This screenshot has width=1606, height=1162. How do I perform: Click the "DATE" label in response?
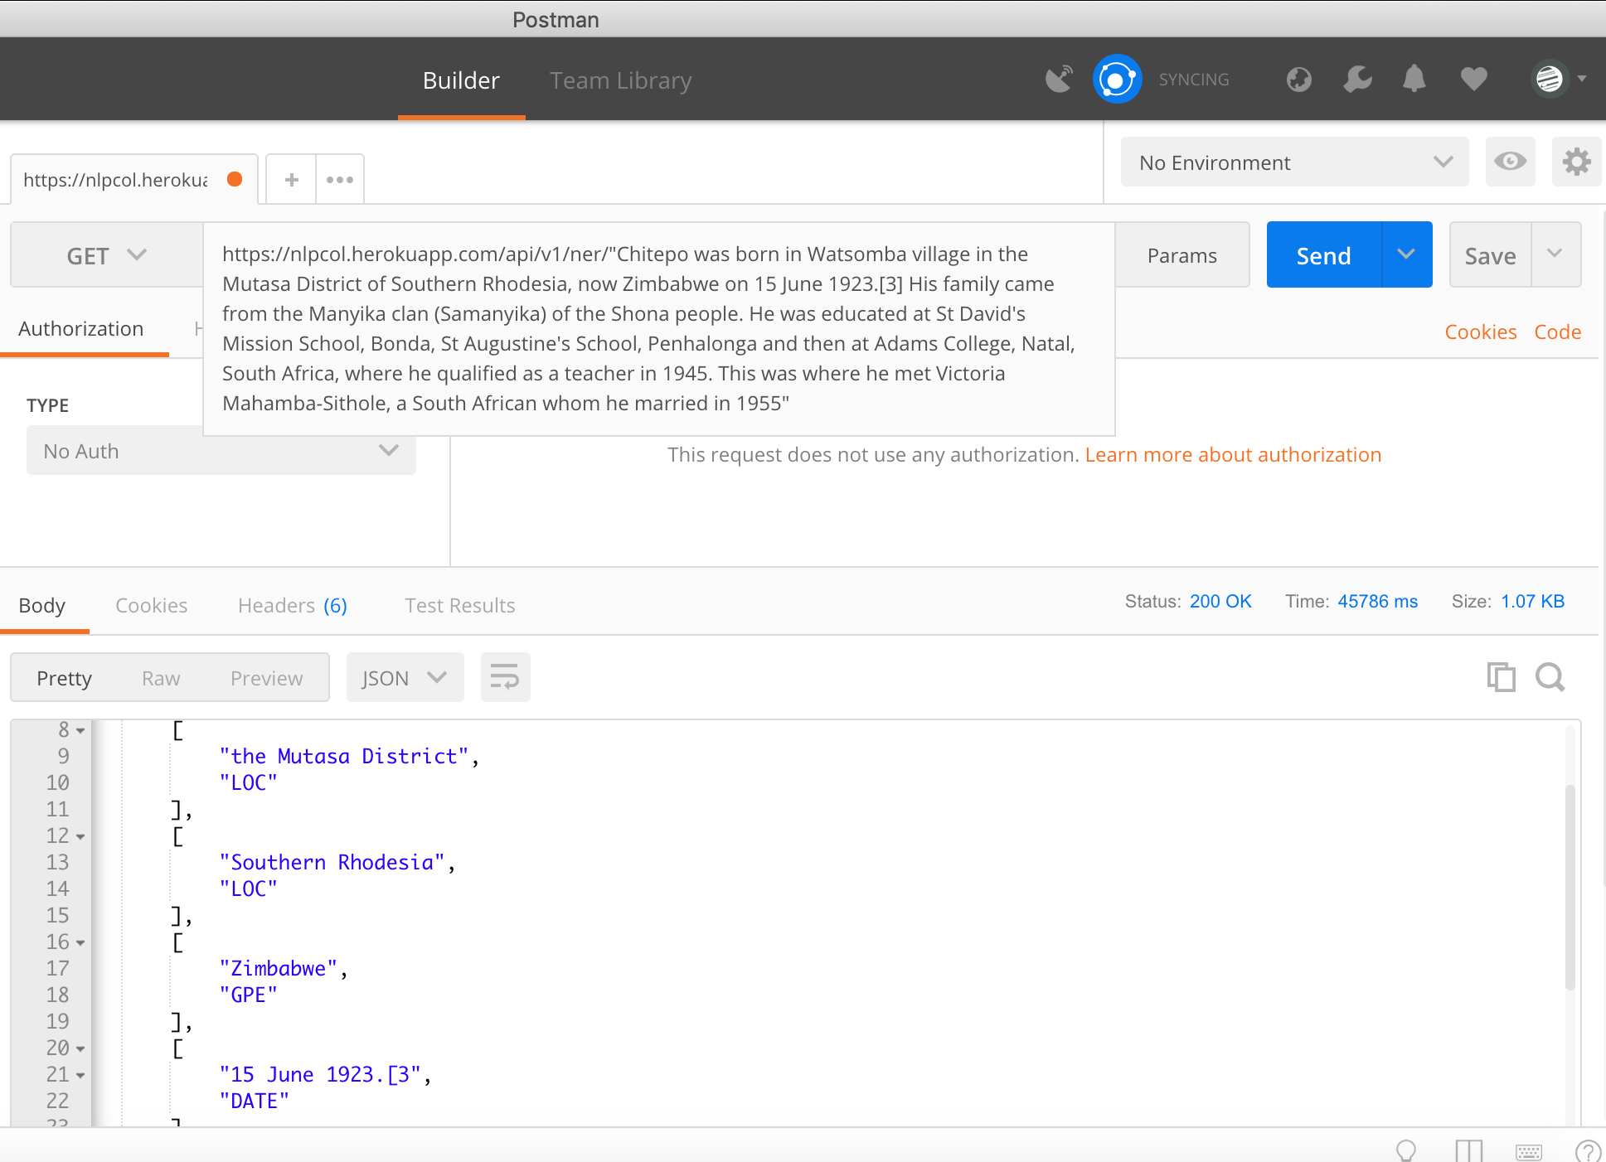254,1101
